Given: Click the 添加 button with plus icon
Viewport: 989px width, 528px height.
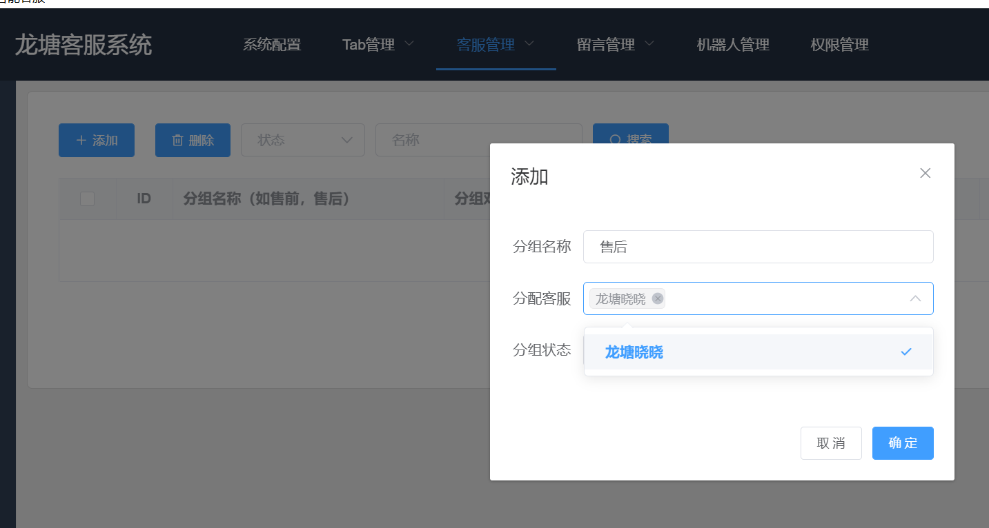Looking at the screenshot, I should (x=97, y=141).
